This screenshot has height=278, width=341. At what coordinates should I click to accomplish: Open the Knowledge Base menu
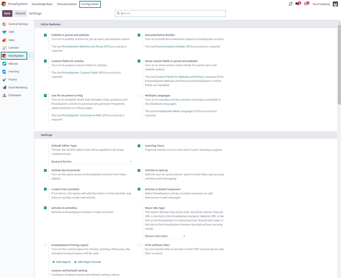[42, 4]
